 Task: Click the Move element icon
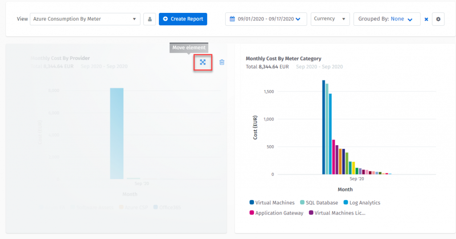(203, 62)
